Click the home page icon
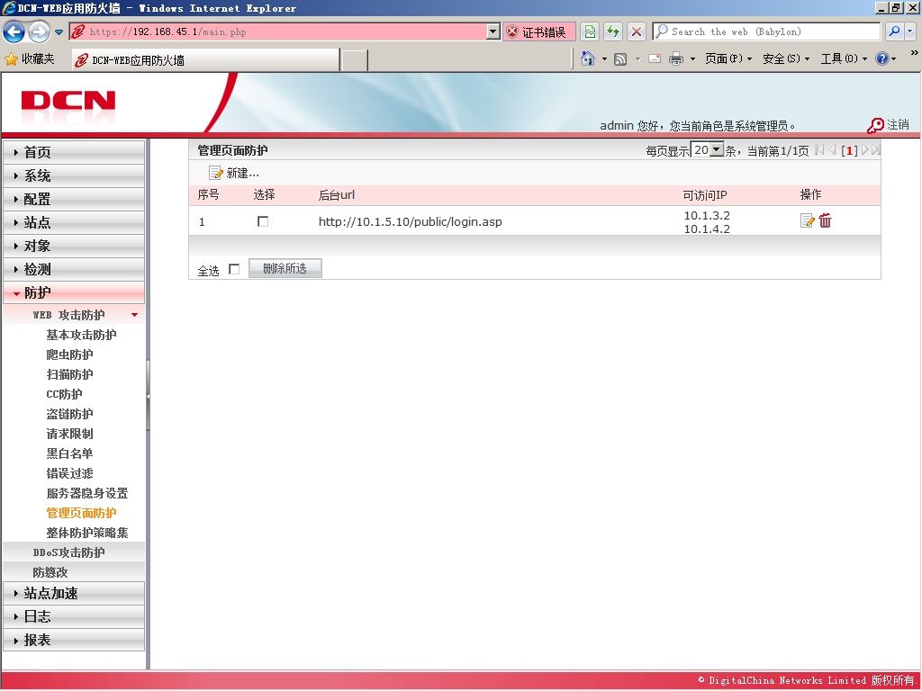922x691 pixels. pos(587,58)
